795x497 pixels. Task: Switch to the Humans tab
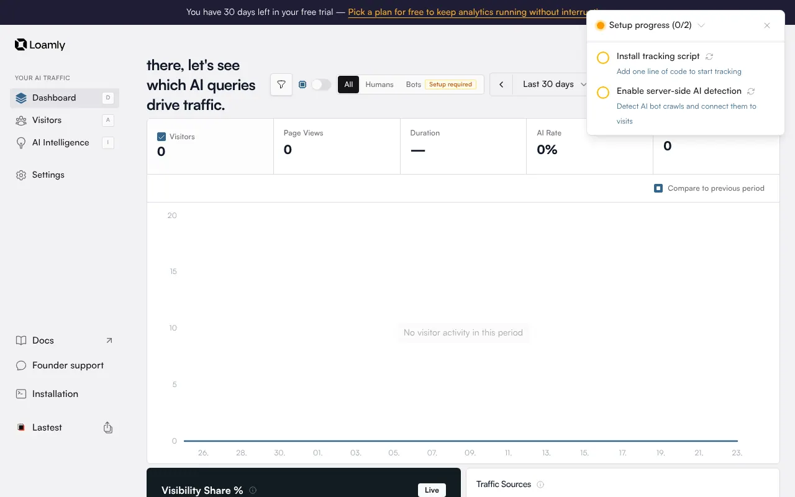coord(379,84)
